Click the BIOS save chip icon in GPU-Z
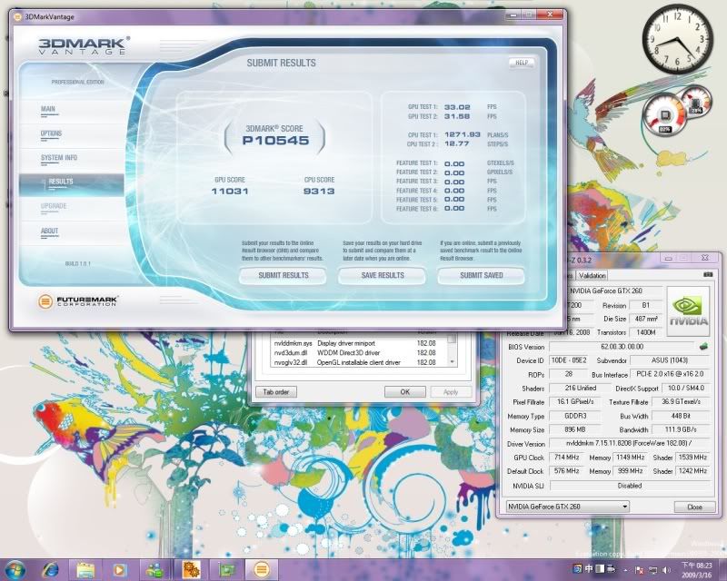This screenshot has width=727, height=581. coord(703,346)
